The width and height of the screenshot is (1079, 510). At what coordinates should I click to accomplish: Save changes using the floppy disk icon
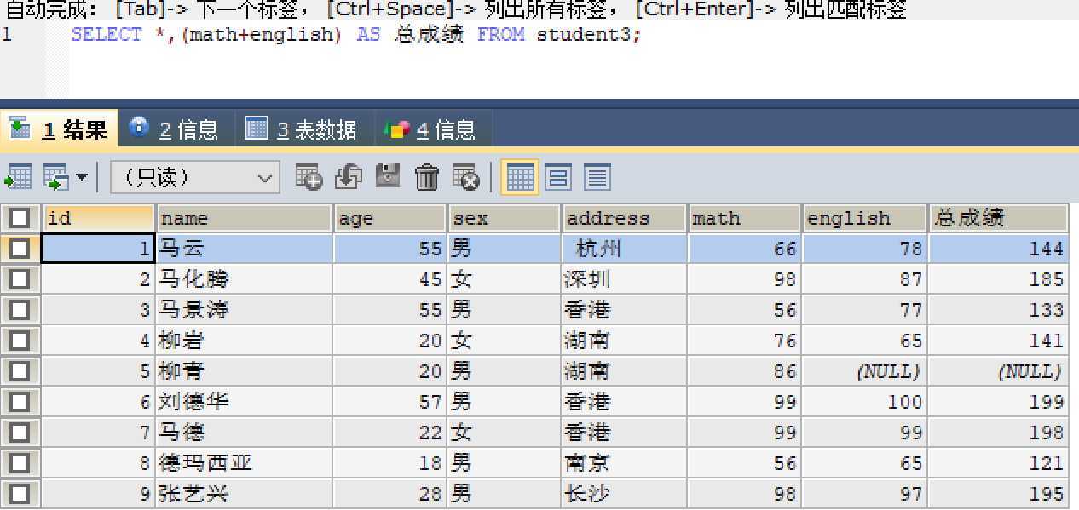point(387,177)
